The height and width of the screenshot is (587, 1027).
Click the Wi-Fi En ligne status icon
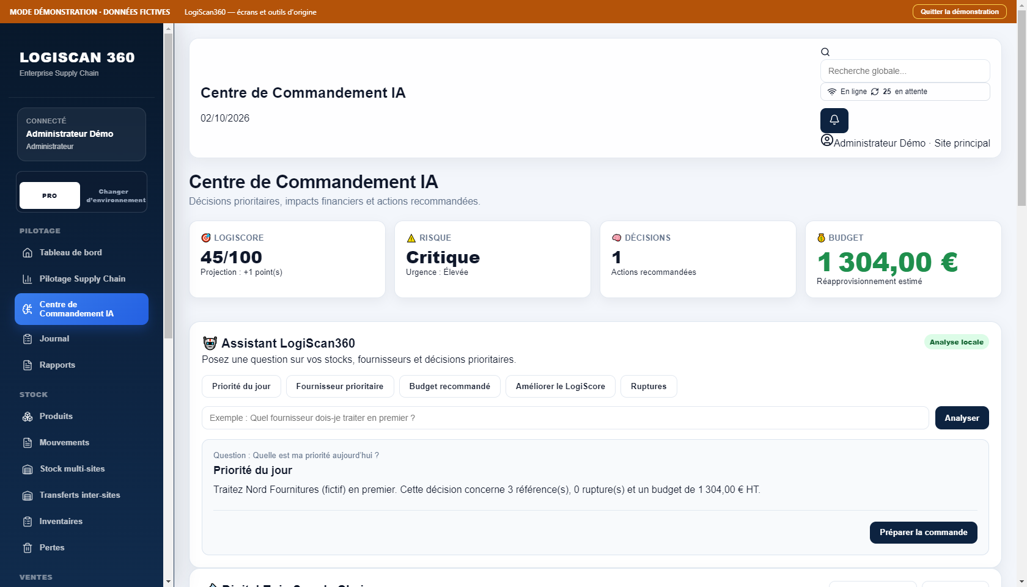click(x=832, y=92)
